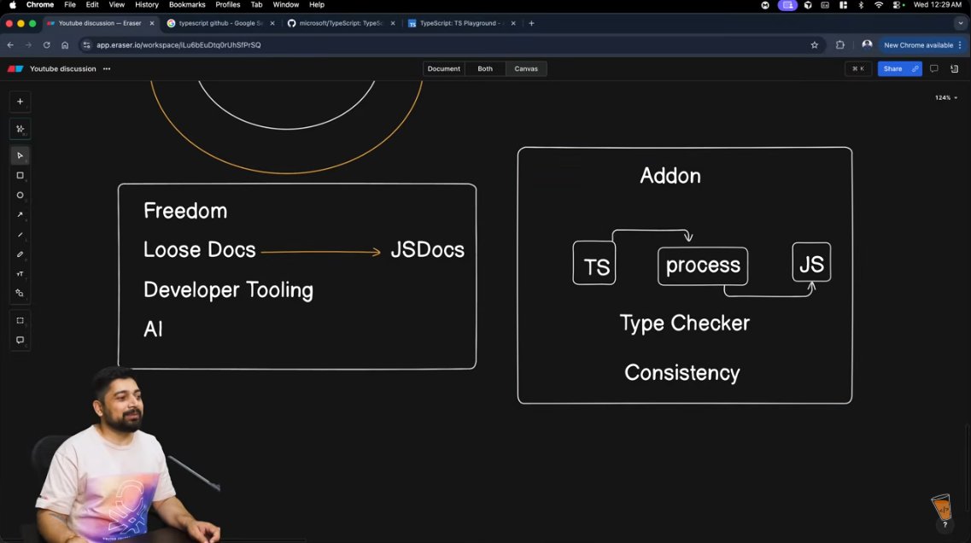This screenshot has width=971, height=543.
Task: Select the arrow connector tool
Action: coord(20,214)
